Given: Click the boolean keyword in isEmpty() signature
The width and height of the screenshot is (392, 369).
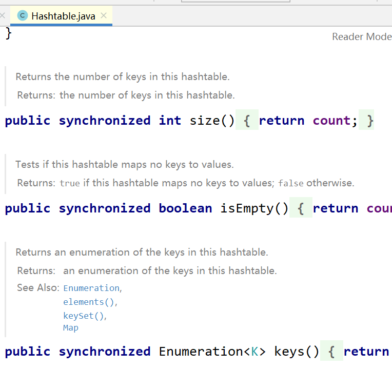Looking at the screenshot, I should (186, 208).
